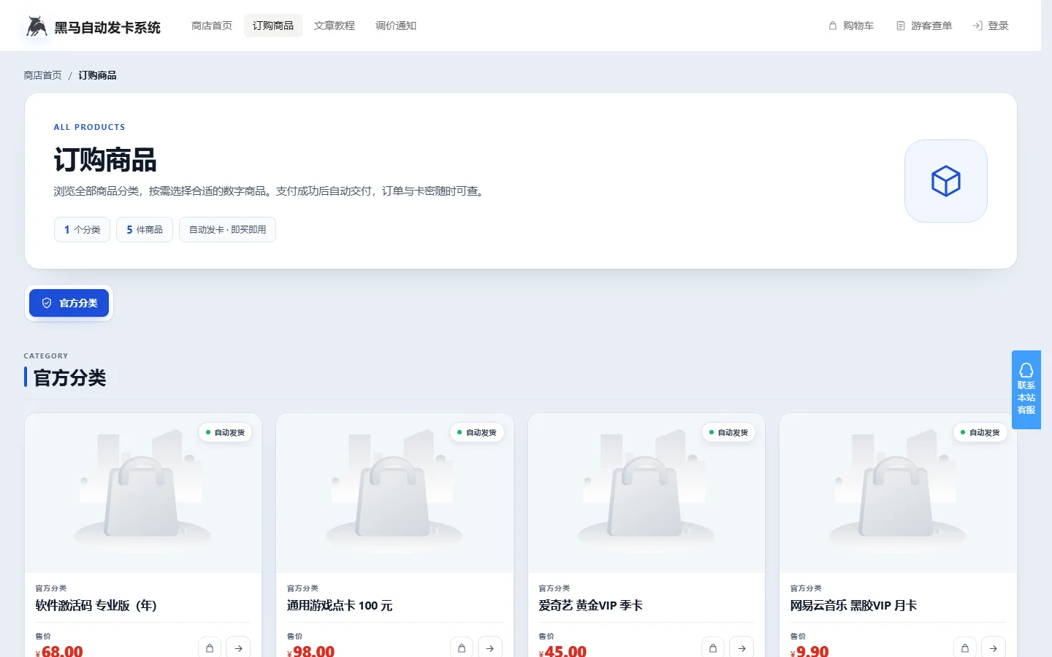The image size is (1052, 657).
Task: Add 通用游戏点卡 100 元 to cart
Action: point(462,648)
